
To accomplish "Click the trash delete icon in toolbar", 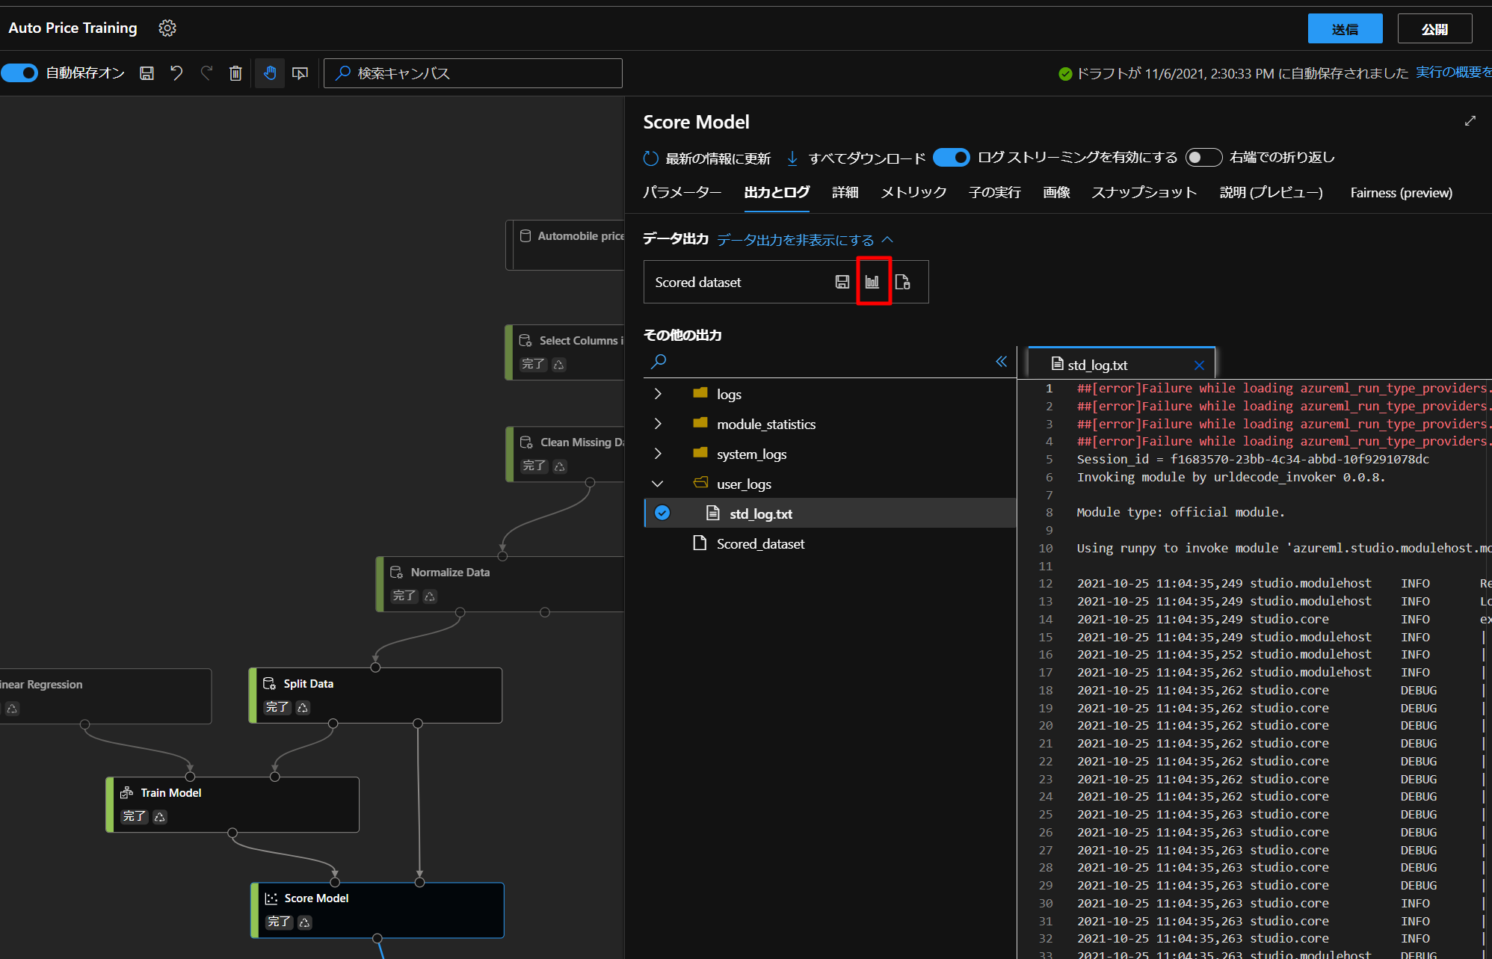I will click(235, 73).
